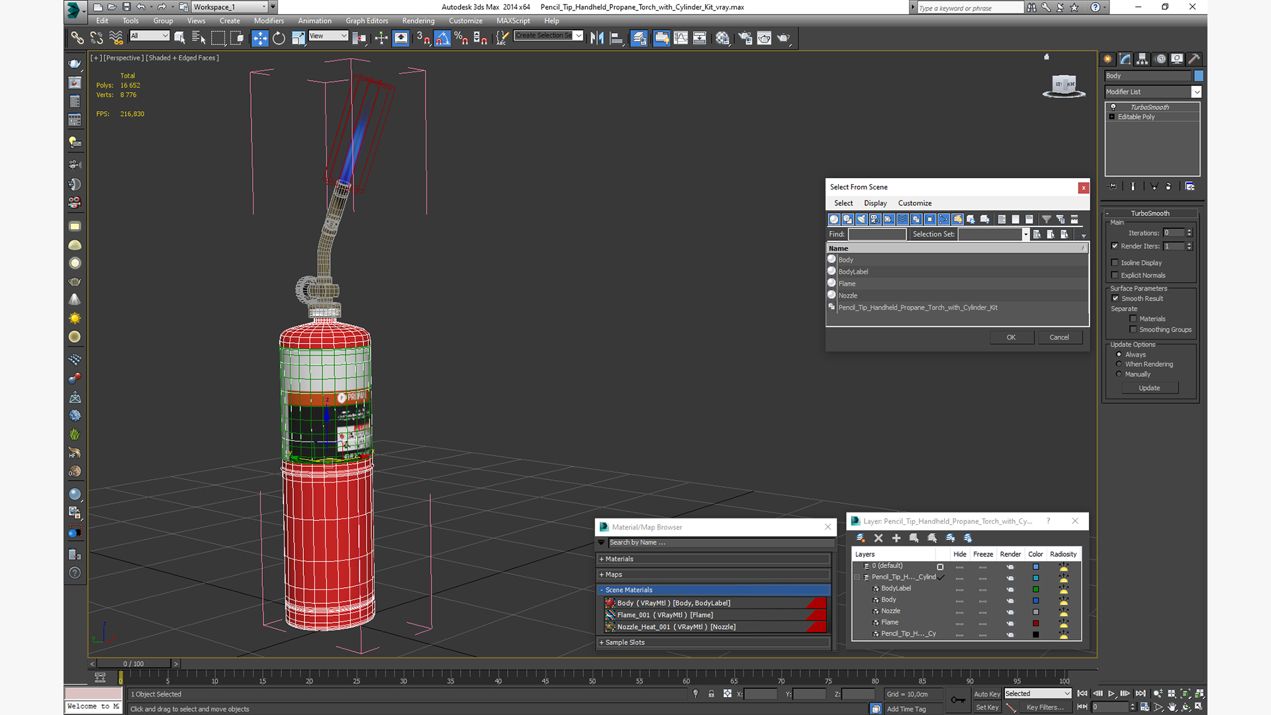Open the Modifiers menu

pyautogui.click(x=269, y=21)
